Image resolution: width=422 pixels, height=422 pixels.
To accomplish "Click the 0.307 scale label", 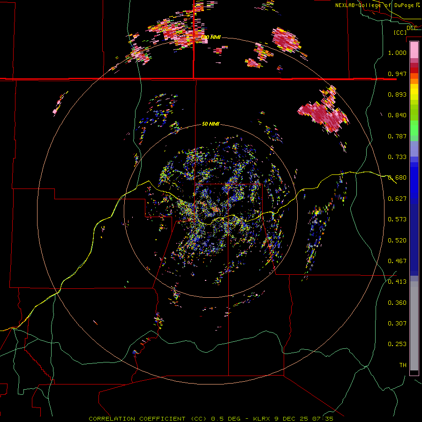I will [x=397, y=324].
